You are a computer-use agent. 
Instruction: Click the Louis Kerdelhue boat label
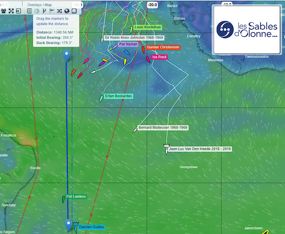click(148, 27)
